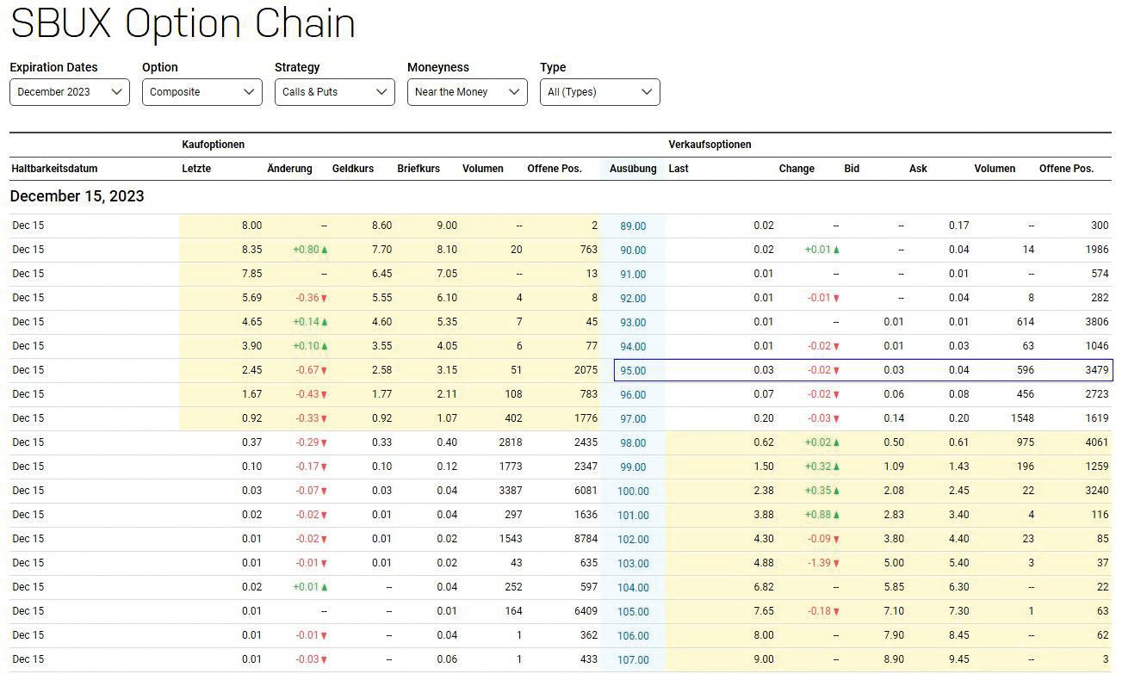Open the 100.00 strike price link

[633, 492]
